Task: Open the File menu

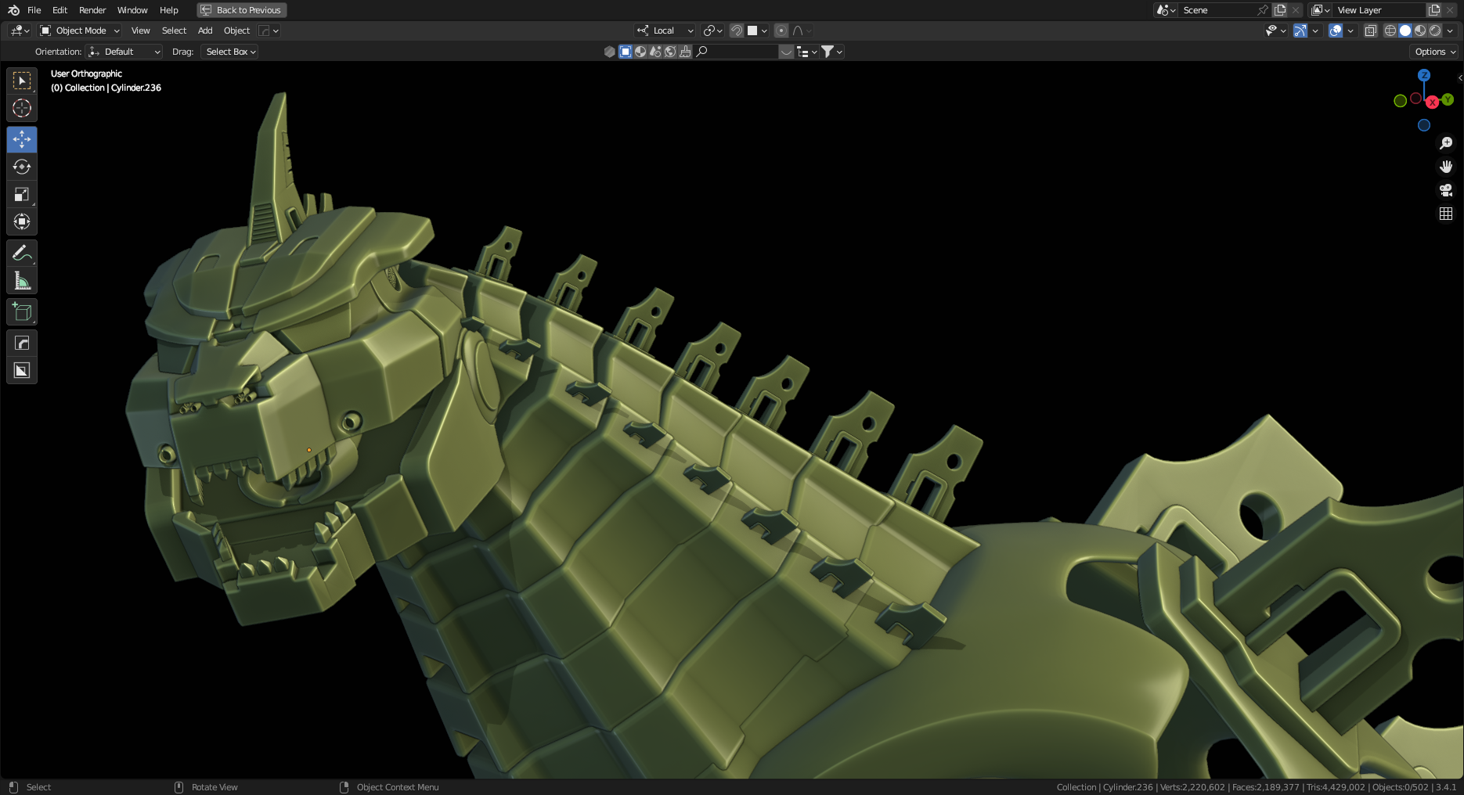Action: (34, 10)
